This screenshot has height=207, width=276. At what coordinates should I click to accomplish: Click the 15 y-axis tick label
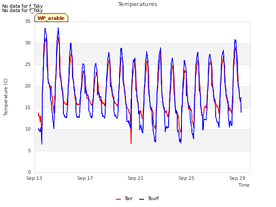28,108
